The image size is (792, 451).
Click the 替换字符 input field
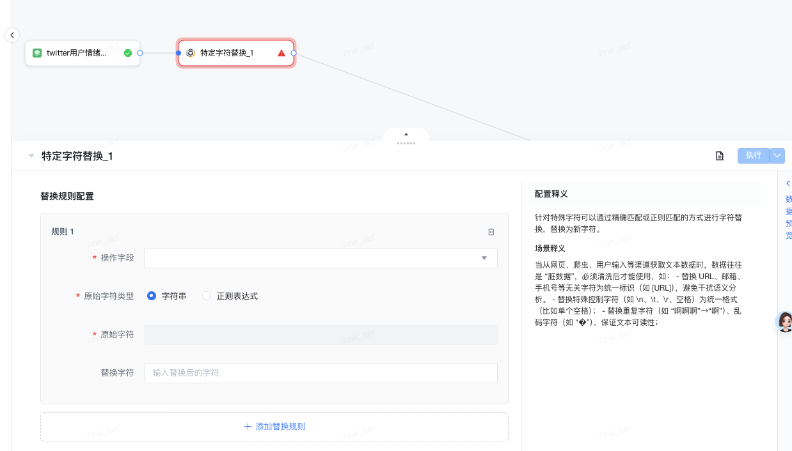(321, 372)
